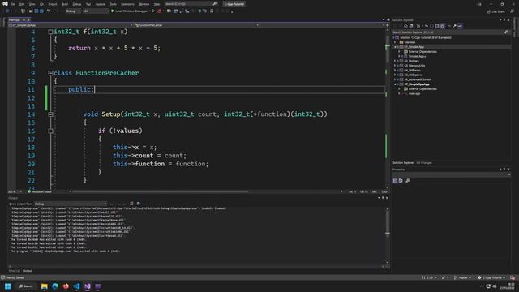Open the File menu
This screenshot has height=292, width=519.
click(13, 4)
